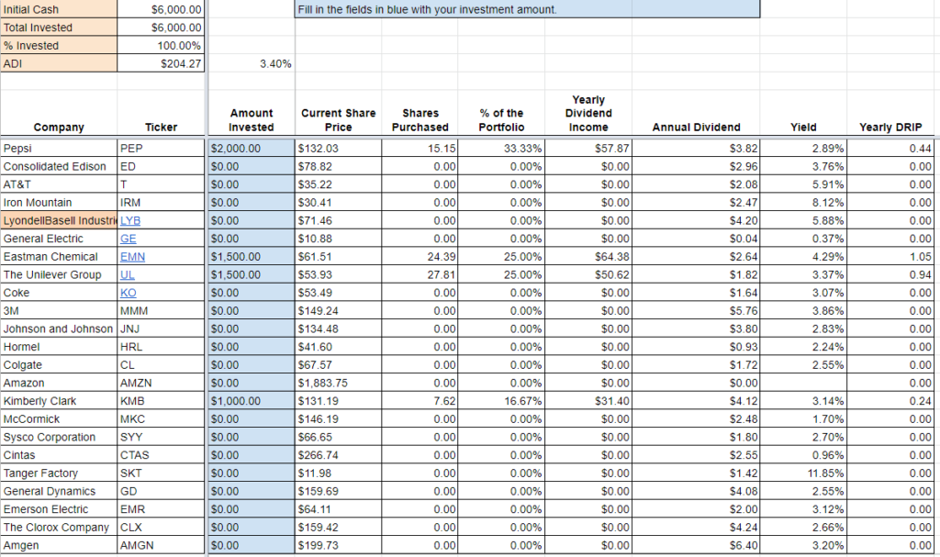The height and width of the screenshot is (557, 940).
Task: Select Pepsi's yearly dividend income $57.87
Action: (x=588, y=148)
